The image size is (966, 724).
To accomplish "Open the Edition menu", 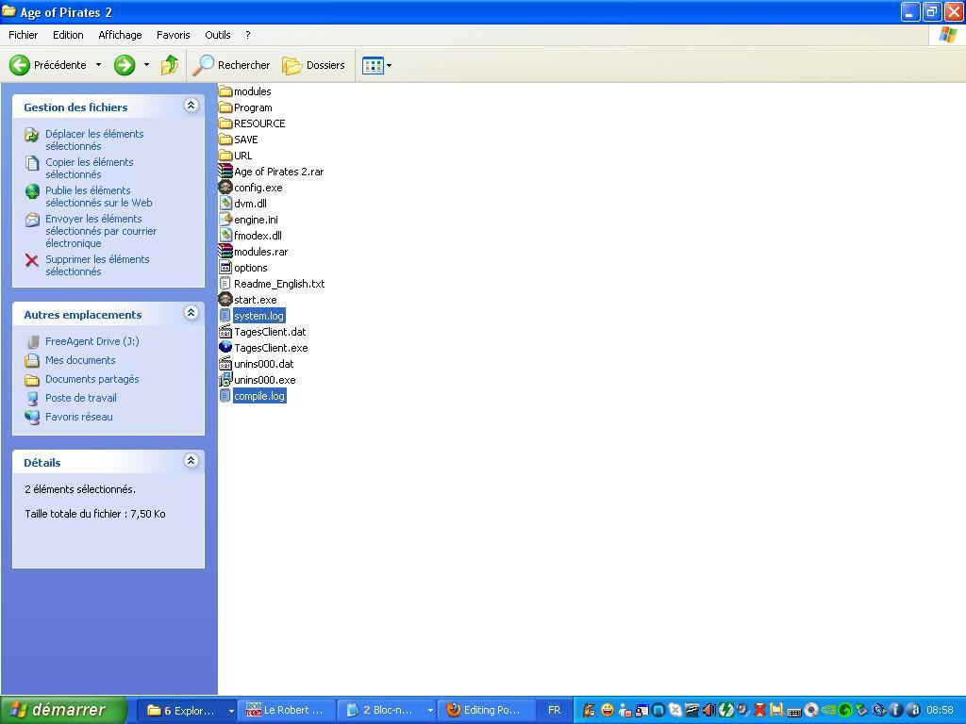I will pyautogui.click(x=68, y=35).
